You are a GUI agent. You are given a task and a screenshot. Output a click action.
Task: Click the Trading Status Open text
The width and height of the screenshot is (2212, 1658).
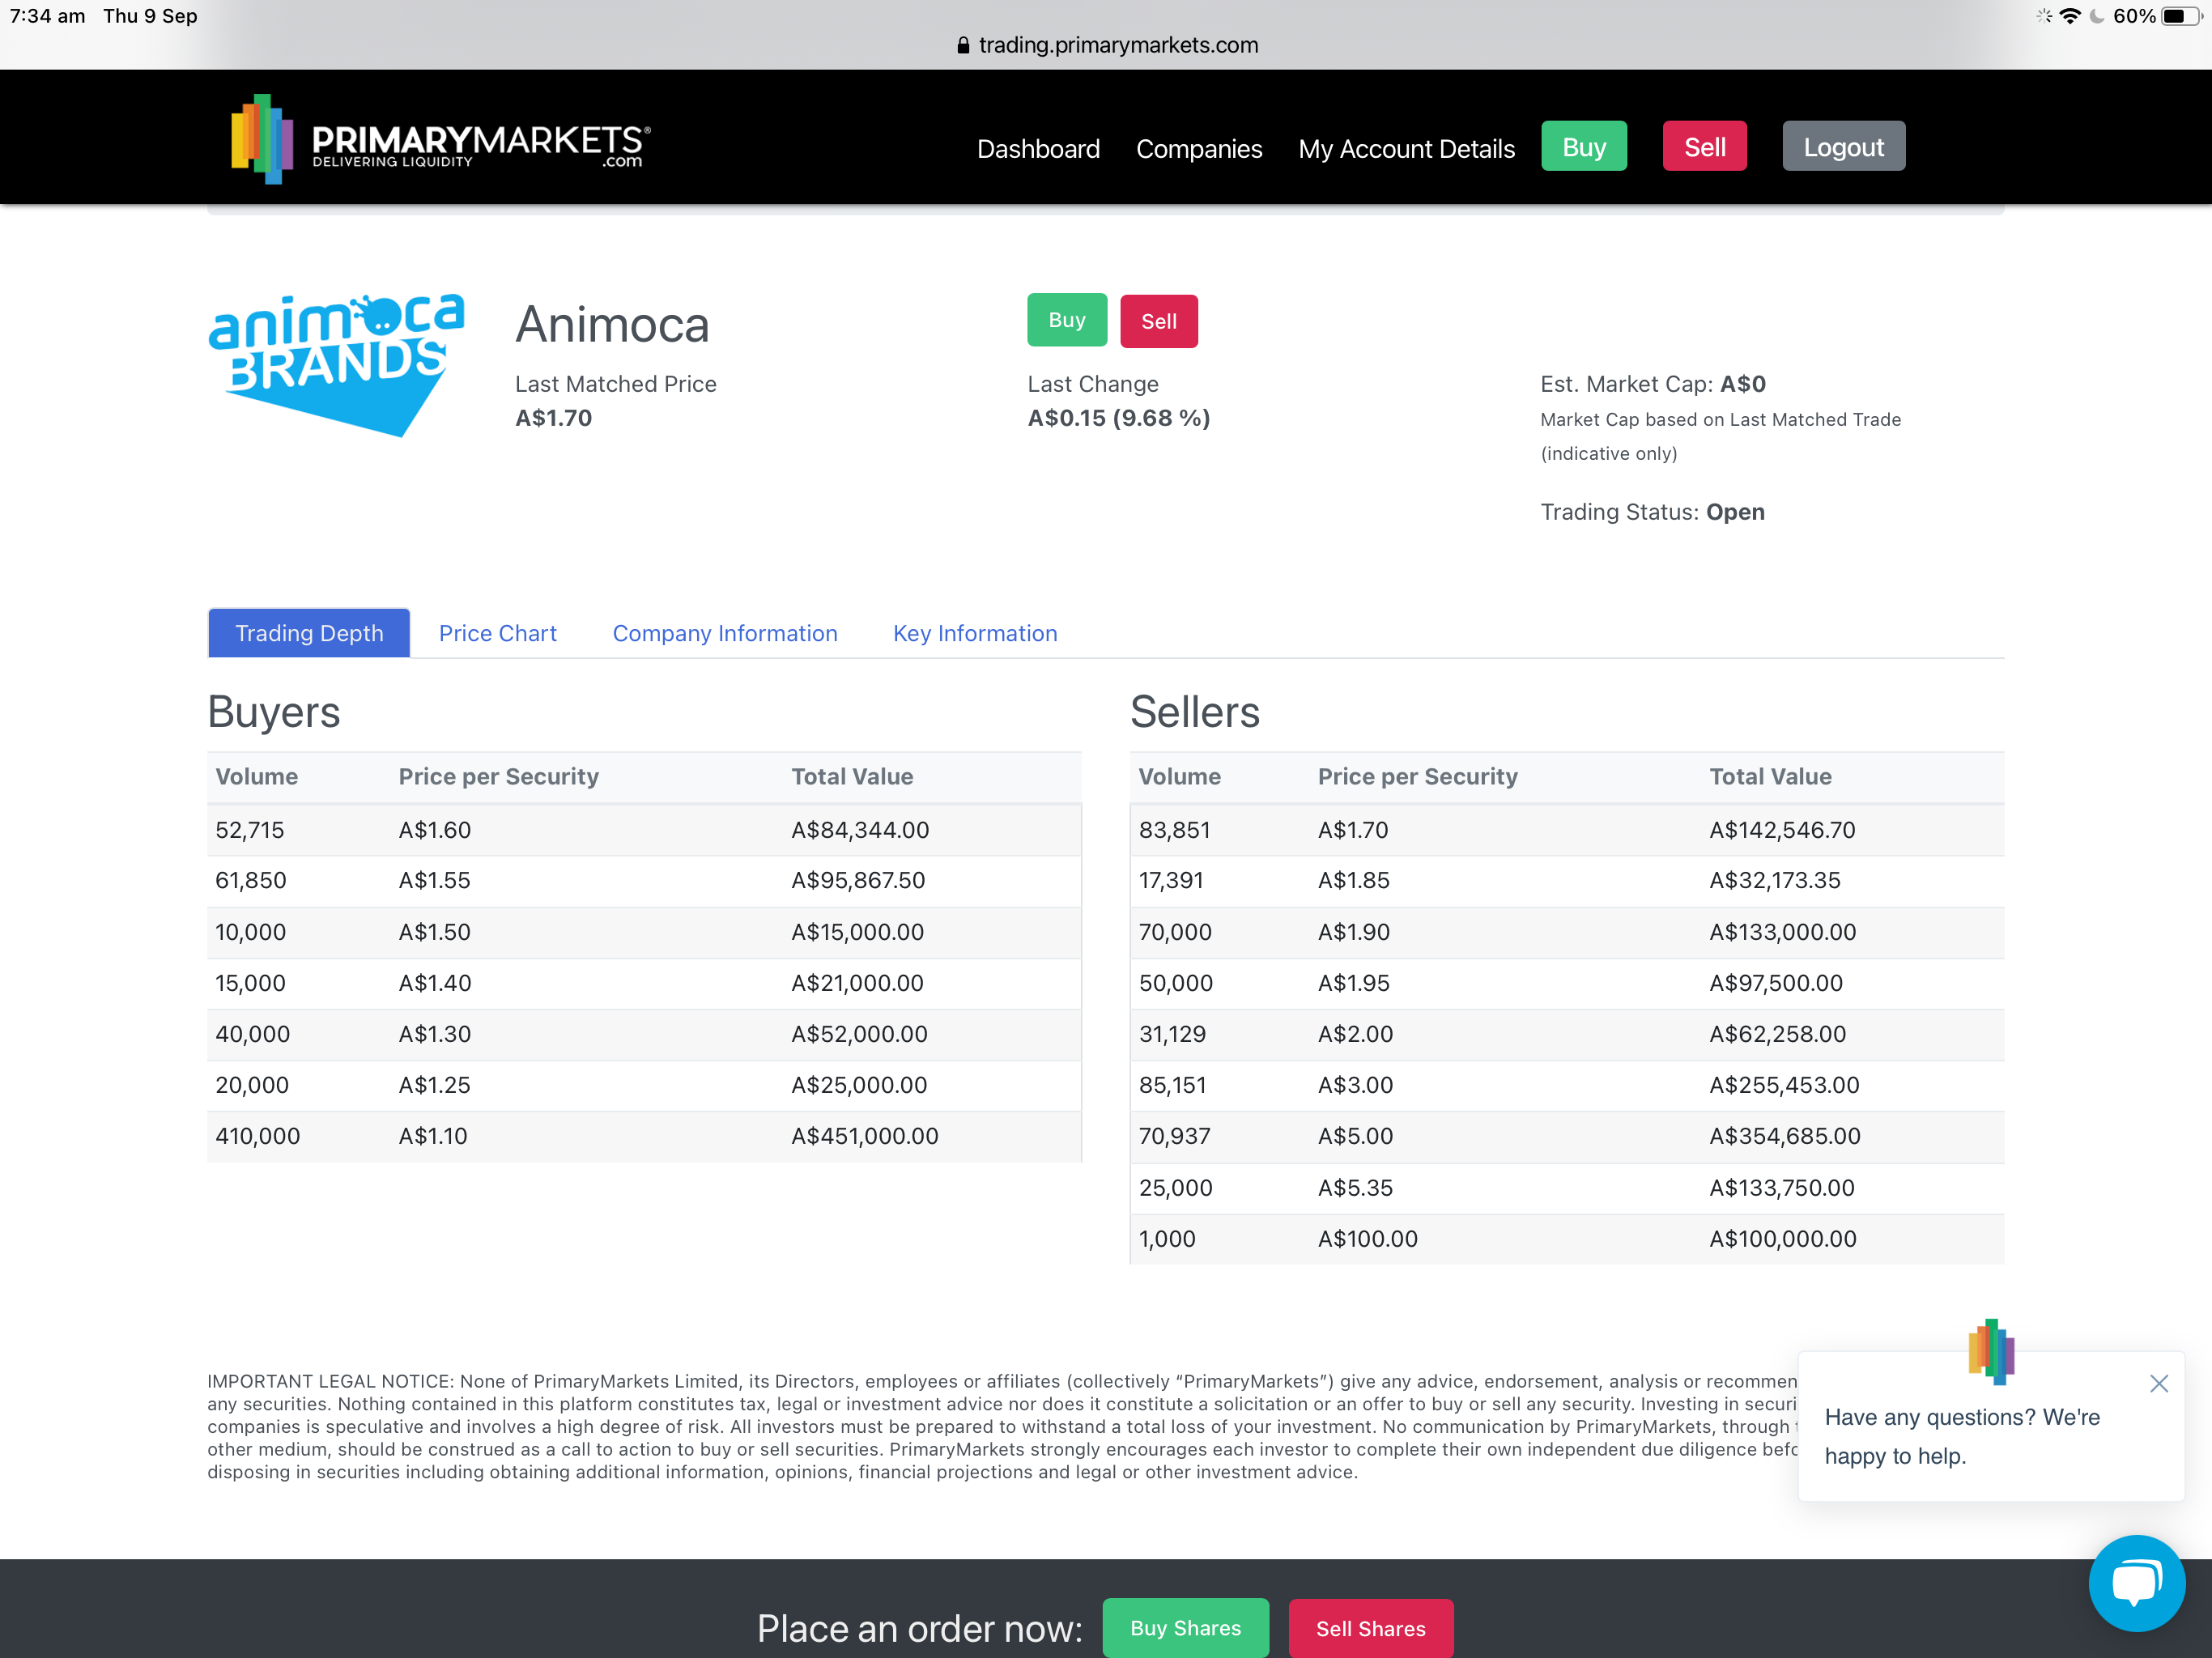[x=1652, y=511]
